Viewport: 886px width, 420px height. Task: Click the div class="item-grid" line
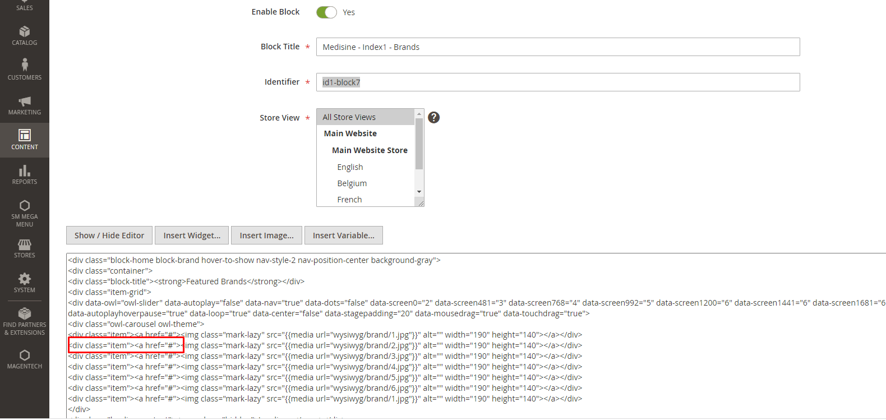pos(110,292)
